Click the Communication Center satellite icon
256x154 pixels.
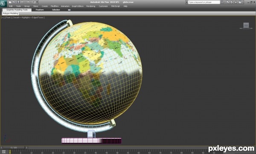click(232, 2)
